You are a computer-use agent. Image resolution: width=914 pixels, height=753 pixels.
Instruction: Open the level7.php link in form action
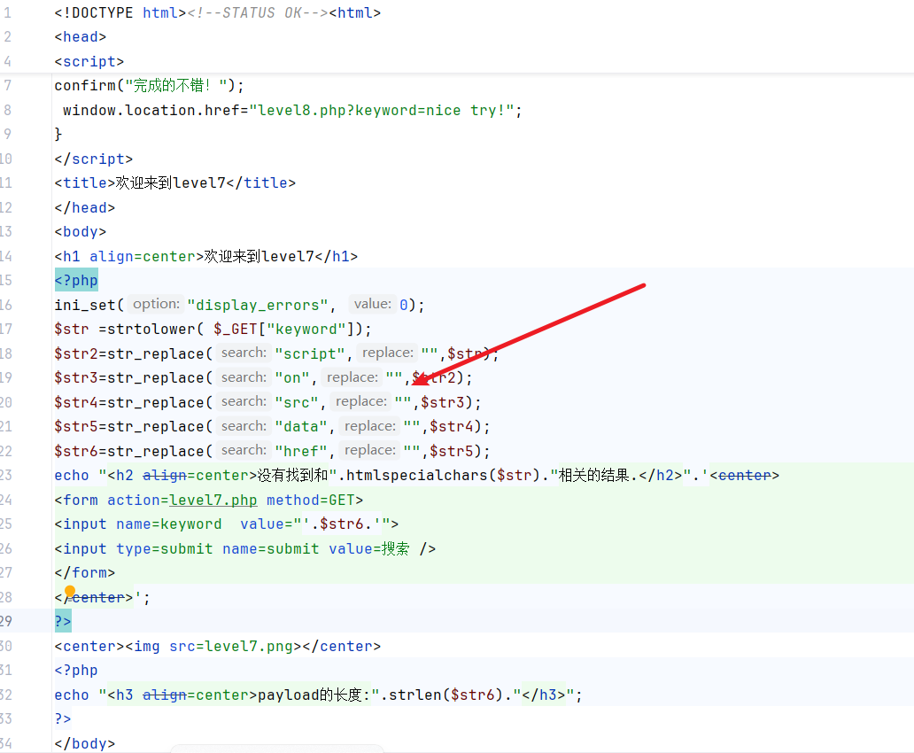pos(213,500)
